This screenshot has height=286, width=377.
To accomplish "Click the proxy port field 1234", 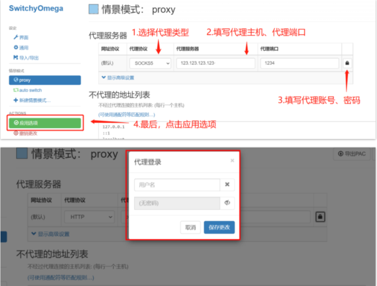I will (299, 63).
